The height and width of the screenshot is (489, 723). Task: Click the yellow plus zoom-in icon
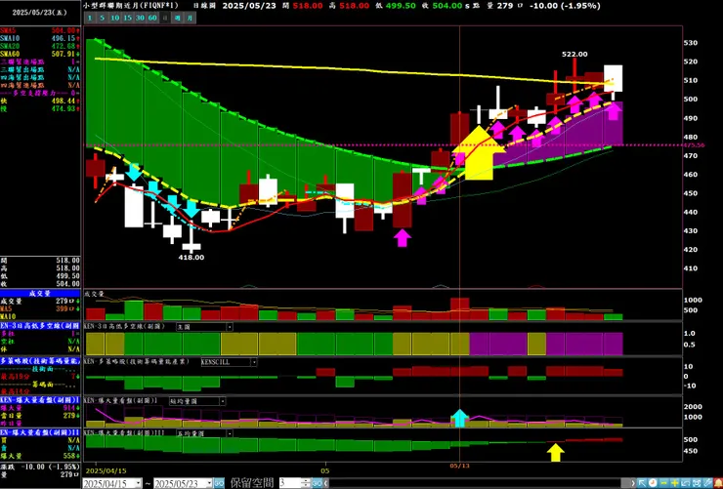[x=674, y=483]
